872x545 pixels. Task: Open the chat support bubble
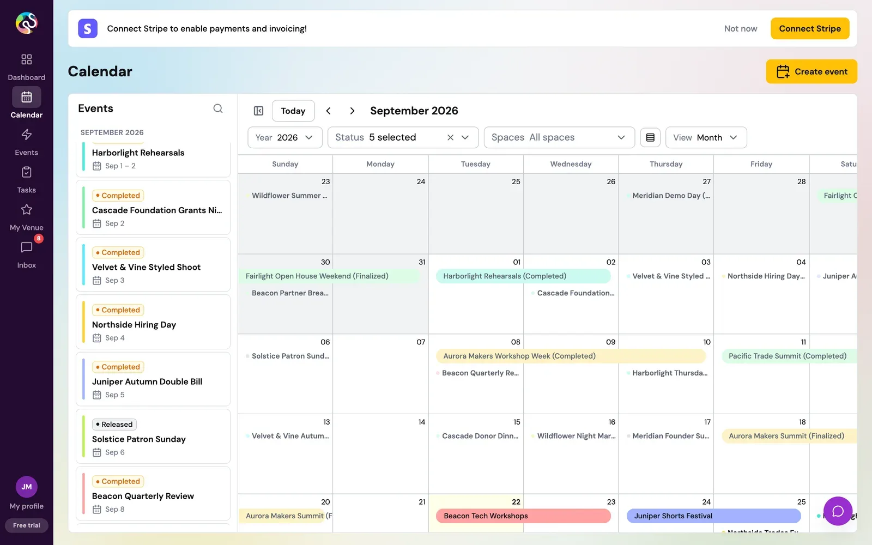tap(838, 511)
